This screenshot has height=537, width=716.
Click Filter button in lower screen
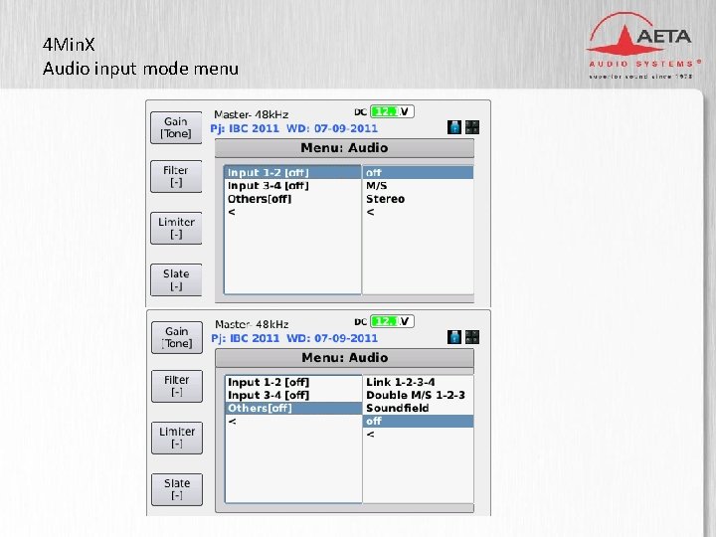[x=177, y=386]
